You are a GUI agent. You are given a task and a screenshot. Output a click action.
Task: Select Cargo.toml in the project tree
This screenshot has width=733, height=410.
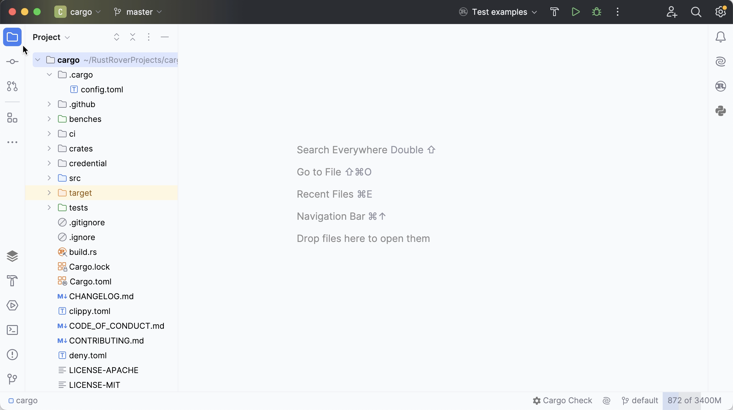90,282
